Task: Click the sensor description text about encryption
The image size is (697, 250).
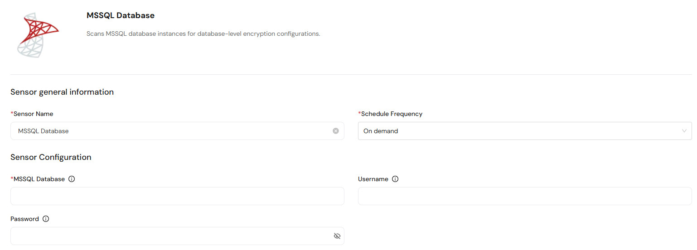Action: tap(203, 34)
